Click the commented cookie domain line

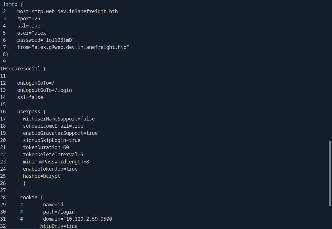[x=79, y=219]
